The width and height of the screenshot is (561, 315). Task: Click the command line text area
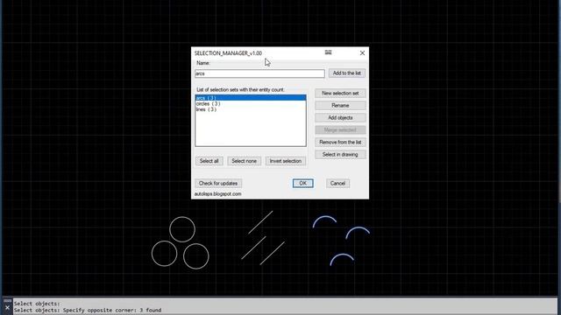coord(285,307)
